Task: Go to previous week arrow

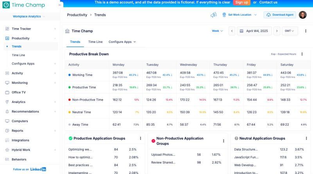Action: coord(232,31)
